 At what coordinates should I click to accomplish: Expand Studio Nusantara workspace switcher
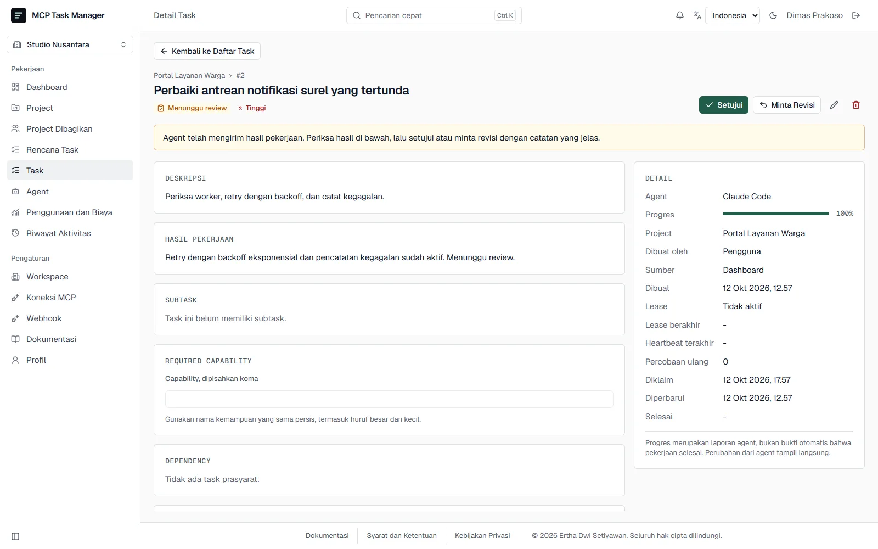(70, 44)
